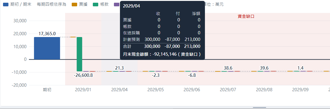This screenshot has height=109, width=330.
Task: Click the -2.3 data label
Action: [x=156, y=75]
